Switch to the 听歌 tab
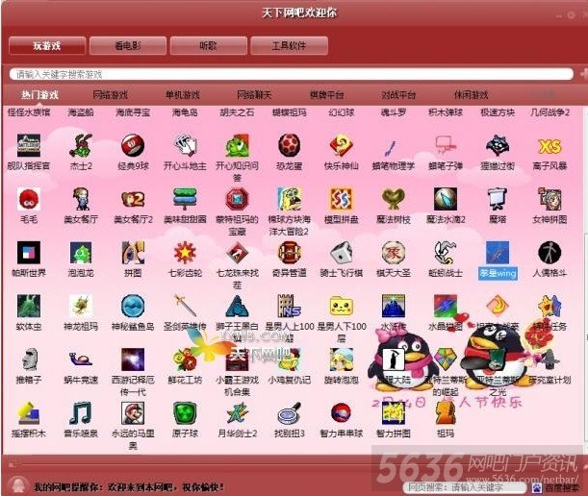Image resolution: width=588 pixels, height=496 pixels. click(209, 46)
